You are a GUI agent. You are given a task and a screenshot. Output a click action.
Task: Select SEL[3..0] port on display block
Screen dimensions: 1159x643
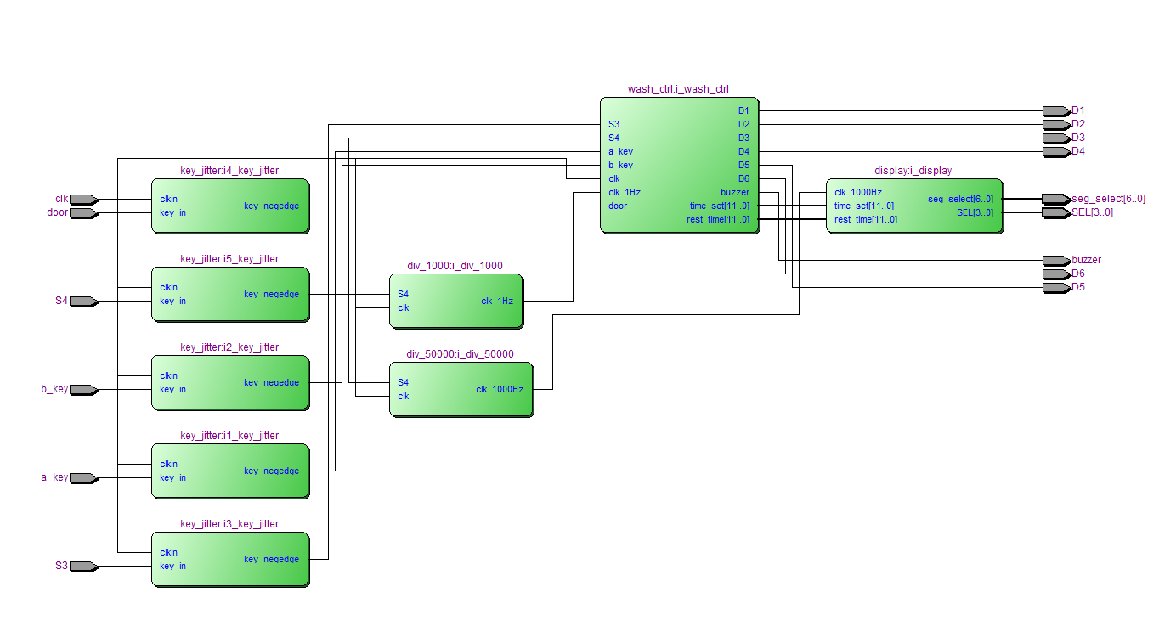pos(975,213)
